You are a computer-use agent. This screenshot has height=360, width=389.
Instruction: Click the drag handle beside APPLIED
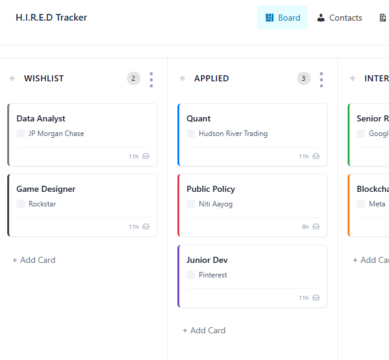[182, 78]
